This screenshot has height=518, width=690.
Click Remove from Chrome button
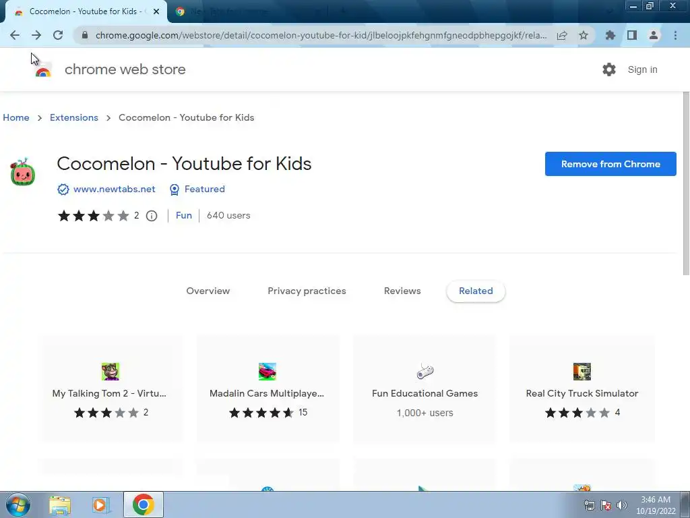610,164
